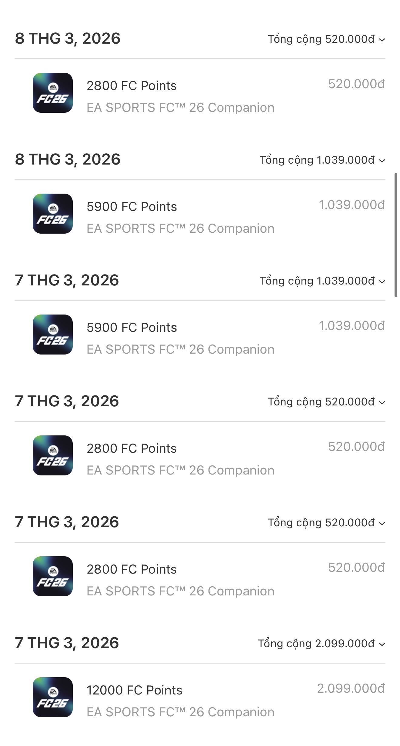The height and width of the screenshot is (746, 400).
Task: Select FC26 icon of 7 THG 3 5900 FC Points purchase
Action: click(x=53, y=335)
